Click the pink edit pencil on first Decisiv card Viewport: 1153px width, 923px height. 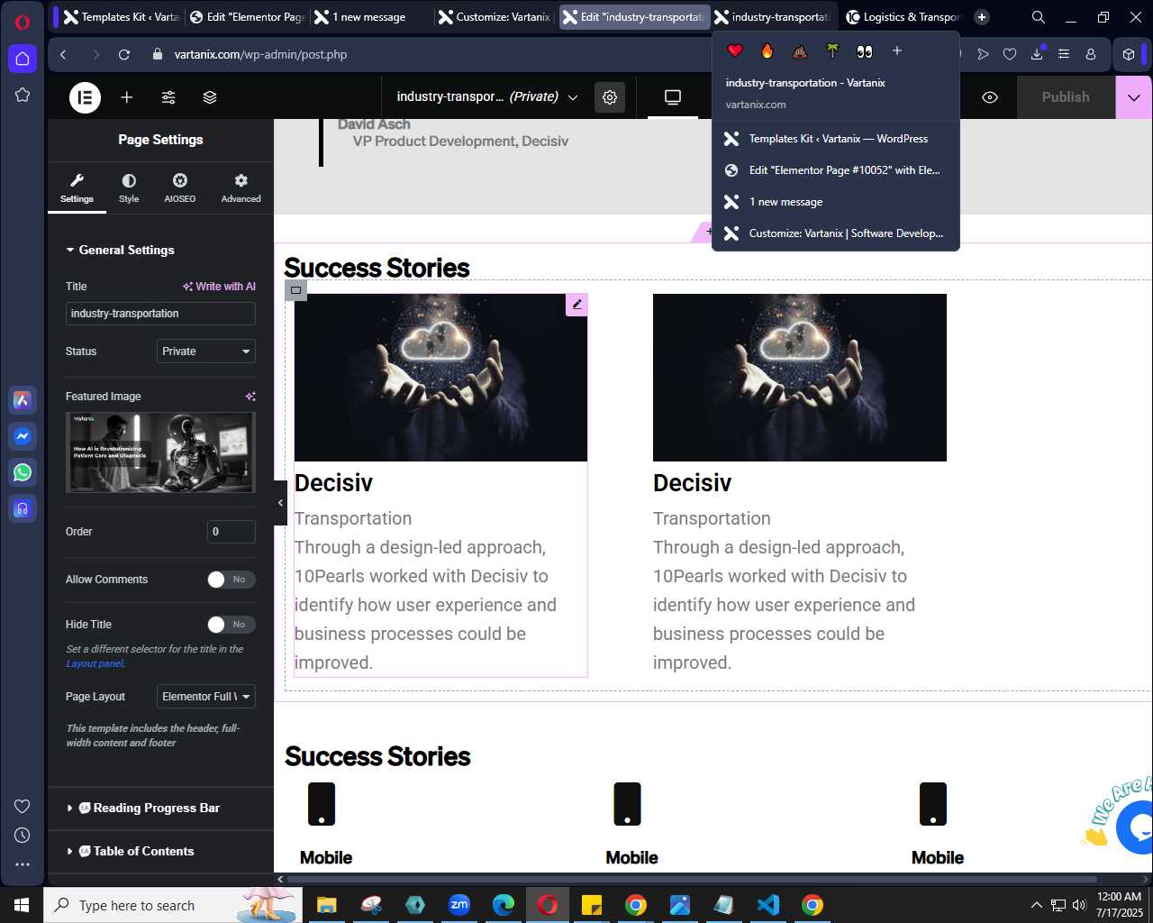(576, 305)
